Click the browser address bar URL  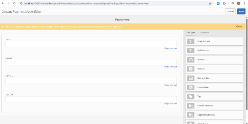[86, 3]
